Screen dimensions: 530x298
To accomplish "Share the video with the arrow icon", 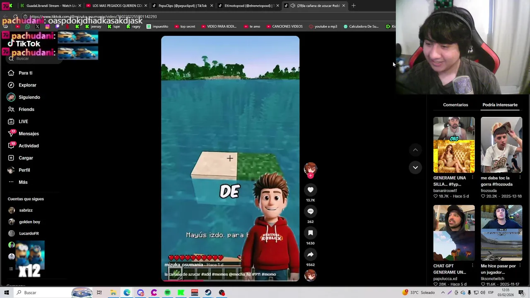I will pyautogui.click(x=310, y=254).
